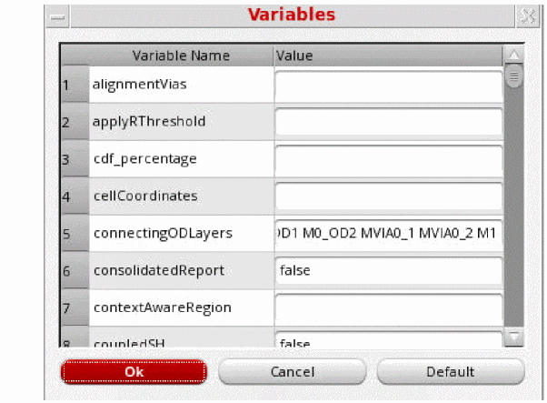Open the window menu icon at title bar left
The width and height of the screenshot is (547, 403).
pyautogui.click(x=57, y=16)
